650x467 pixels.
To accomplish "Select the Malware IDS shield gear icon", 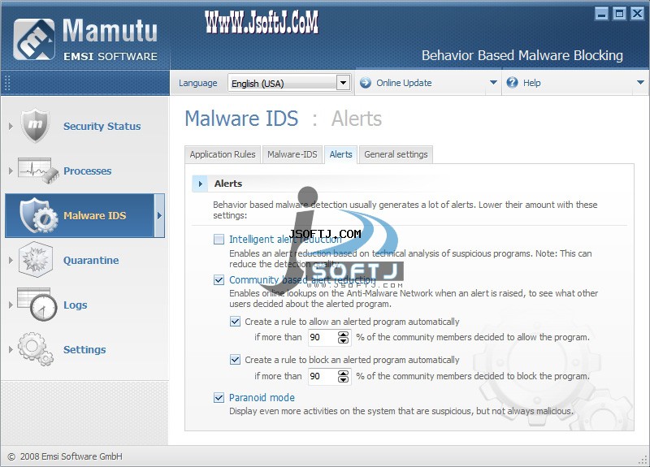I will click(x=38, y=215).
